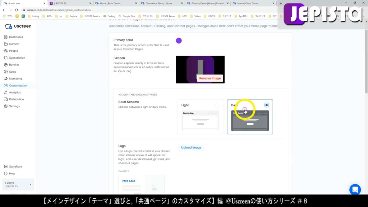
Task: Click the Light scheme preview thumbnail
Action: point(201,120)
